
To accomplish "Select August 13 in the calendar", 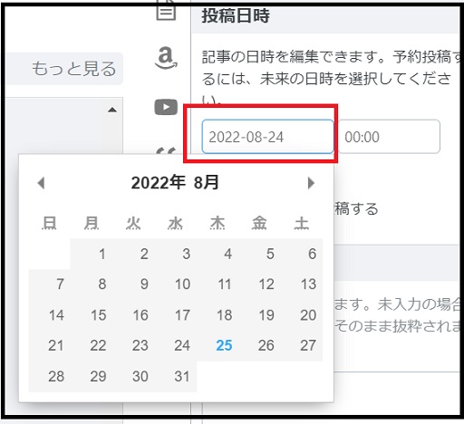I will pos(302,284).
